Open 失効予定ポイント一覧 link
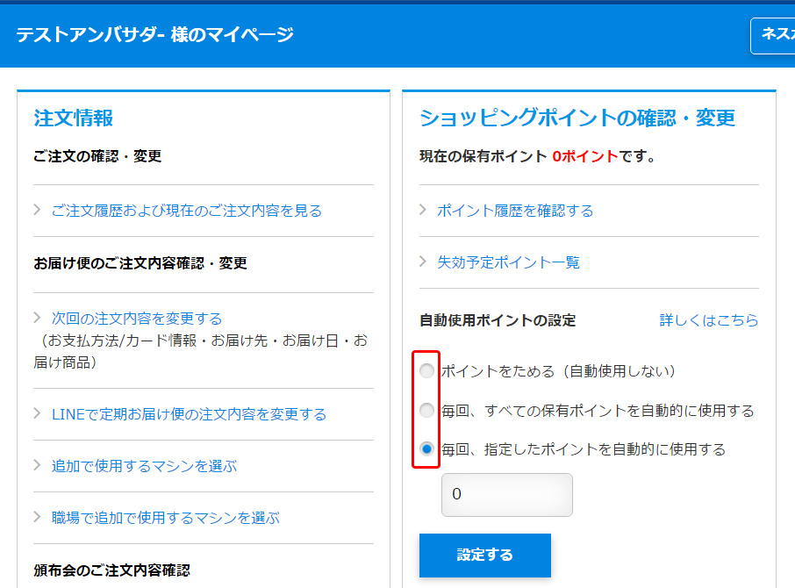The image size is (795, 588). (508, 262)
